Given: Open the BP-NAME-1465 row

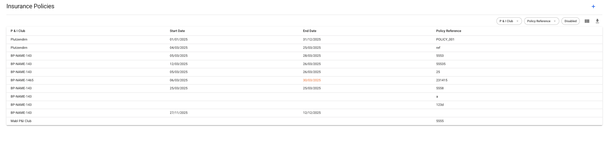Looking at the screenshot, I should 22,80.
